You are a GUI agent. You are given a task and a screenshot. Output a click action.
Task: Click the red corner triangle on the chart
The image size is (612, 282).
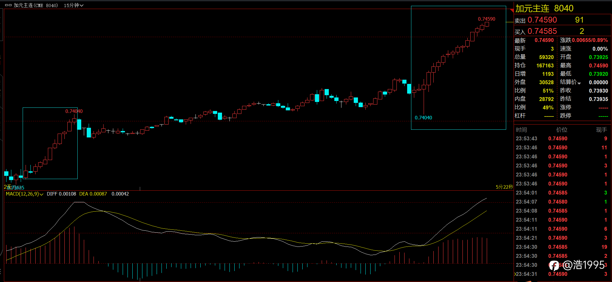pyautogui.click(x=512, y=11)
